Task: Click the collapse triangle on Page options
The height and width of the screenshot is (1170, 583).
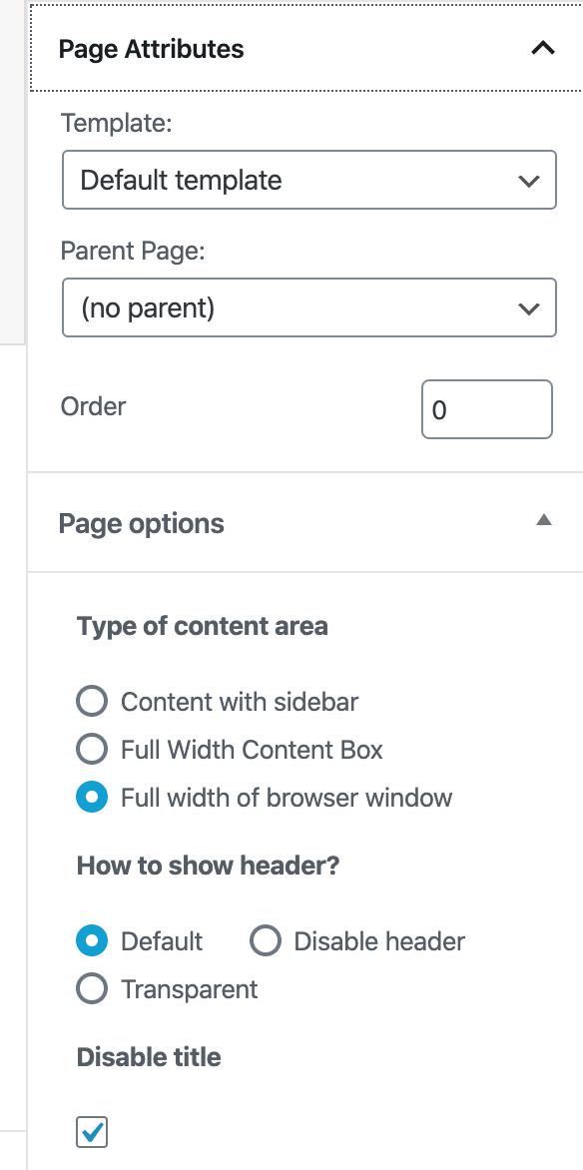Action: (544, 519)
